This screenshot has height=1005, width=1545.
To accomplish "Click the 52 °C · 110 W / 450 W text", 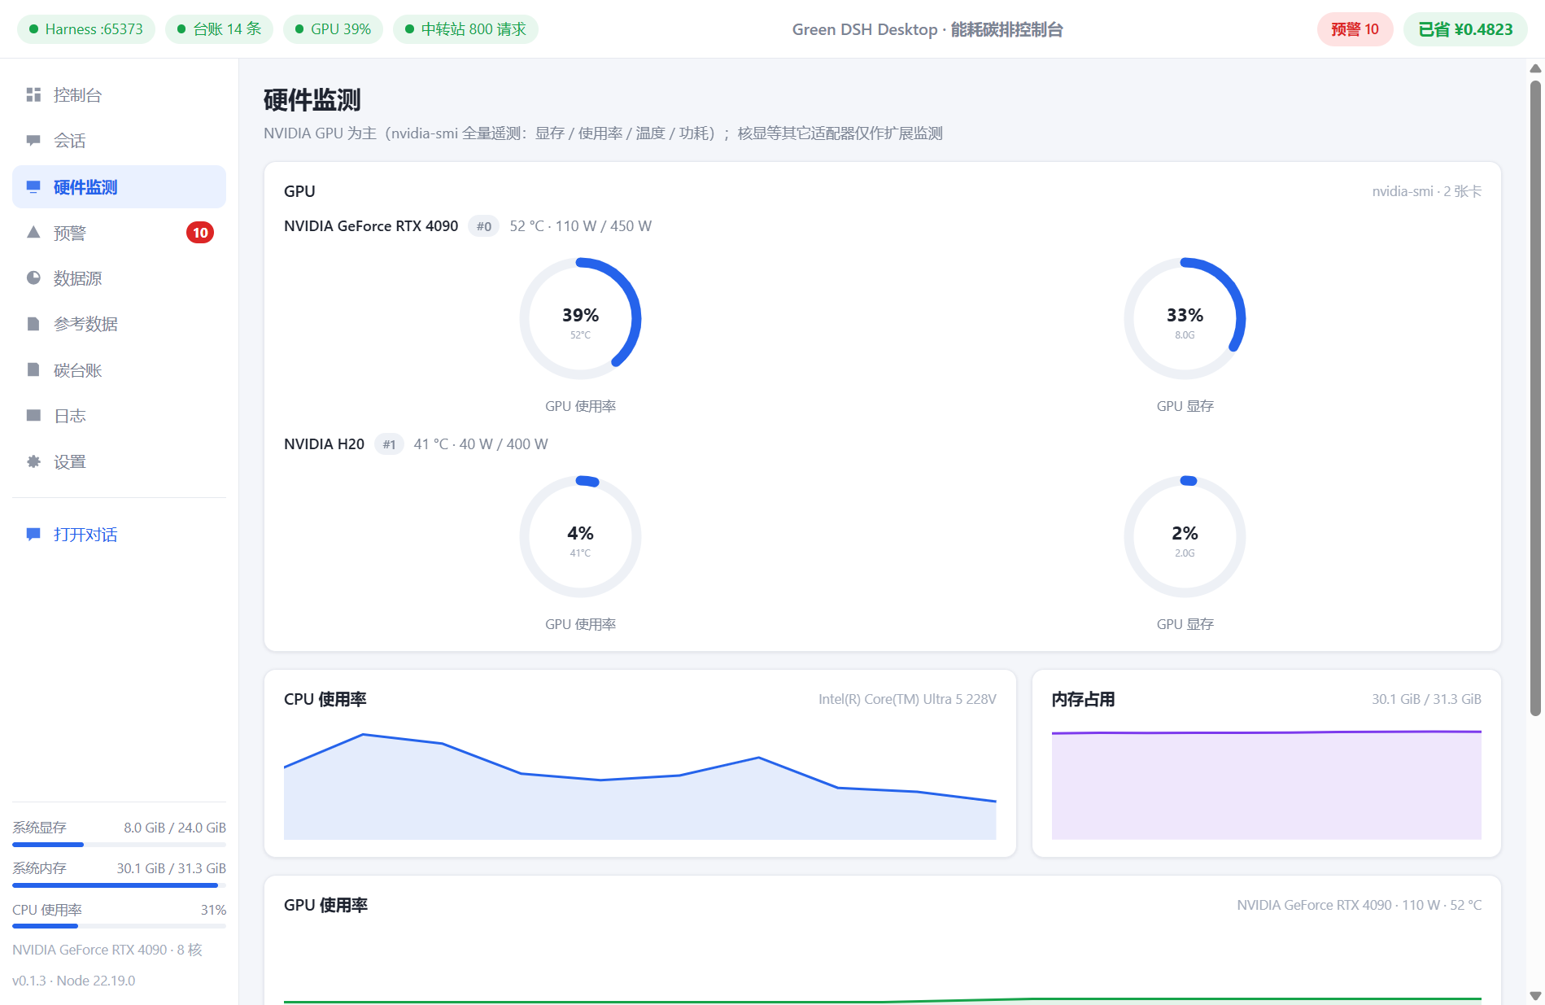I will click(x=580, y=226).
